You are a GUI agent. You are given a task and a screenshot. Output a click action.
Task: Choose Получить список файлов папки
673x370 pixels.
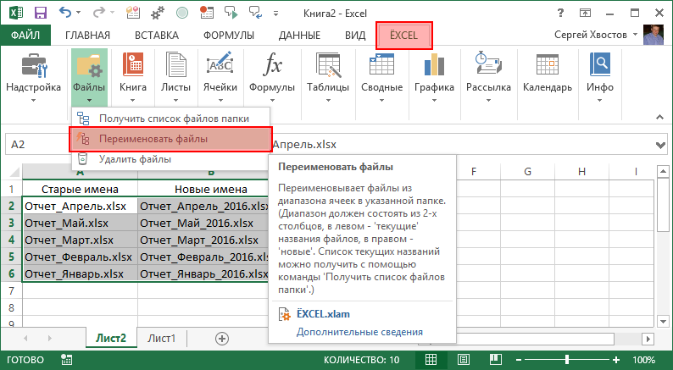(171, 119)
